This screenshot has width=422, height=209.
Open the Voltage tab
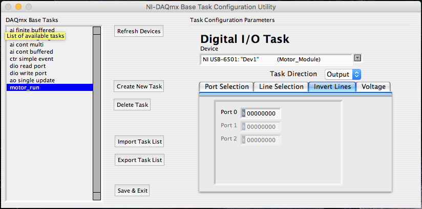(x=373, y=87)
